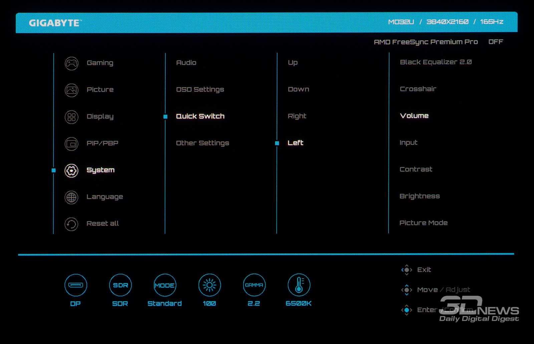534x344 pixels.
Task: Select the MODE Standard icon
Action: point(165,285)
